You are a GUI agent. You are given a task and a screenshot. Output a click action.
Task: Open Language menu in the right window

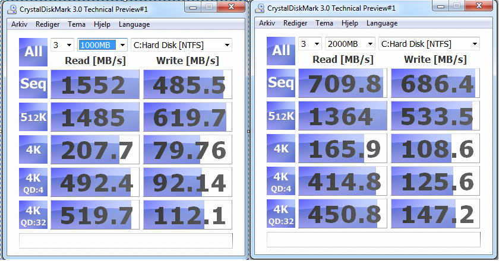pyautogui.click(x=381, y=23)
